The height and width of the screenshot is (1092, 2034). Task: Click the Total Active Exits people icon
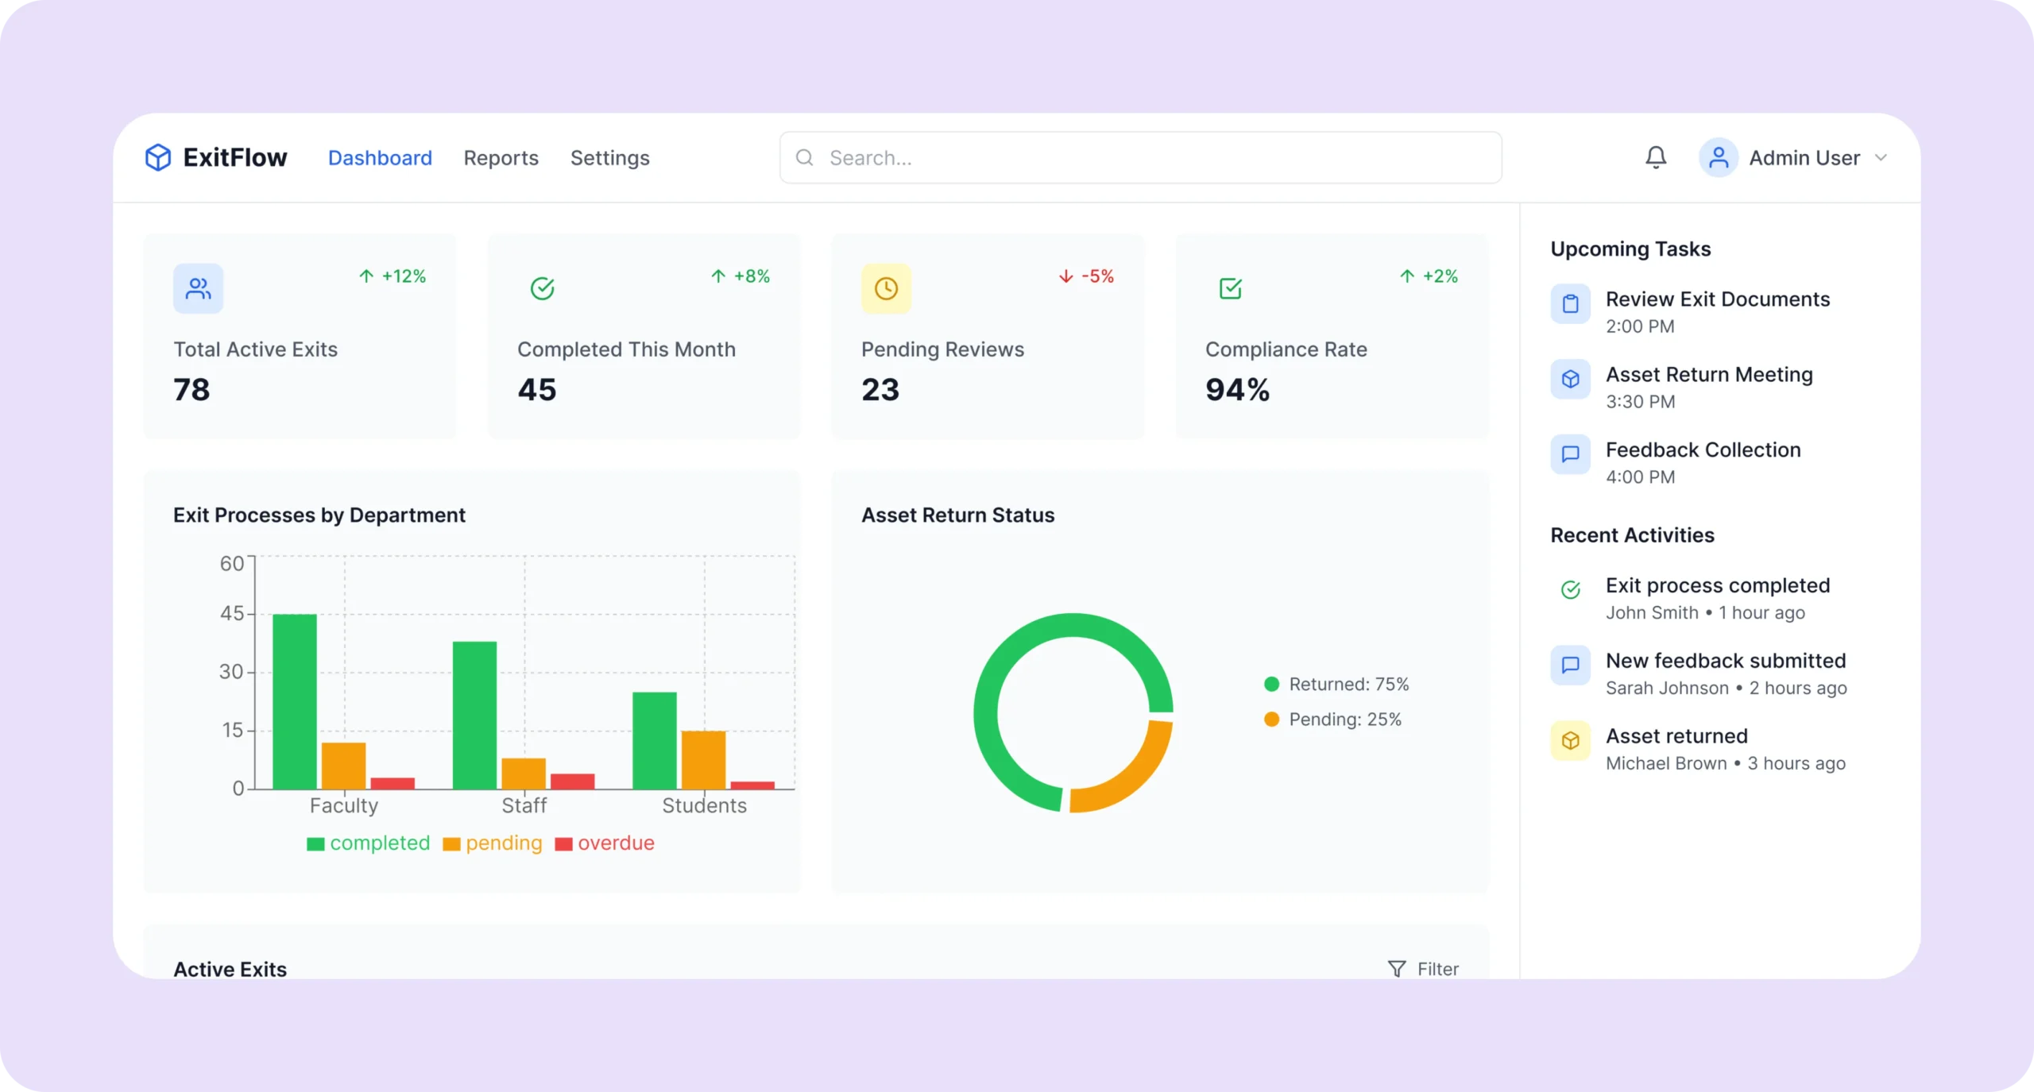[198, 288]
